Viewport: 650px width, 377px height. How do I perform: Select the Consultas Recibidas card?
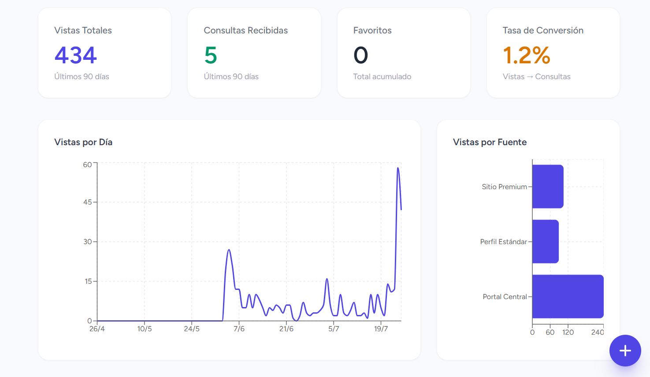tap(254, 53)
